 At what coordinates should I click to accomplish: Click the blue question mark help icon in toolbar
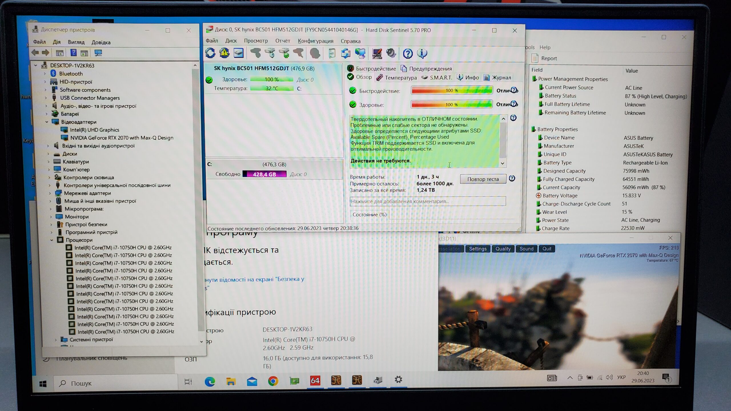[407, 53]
